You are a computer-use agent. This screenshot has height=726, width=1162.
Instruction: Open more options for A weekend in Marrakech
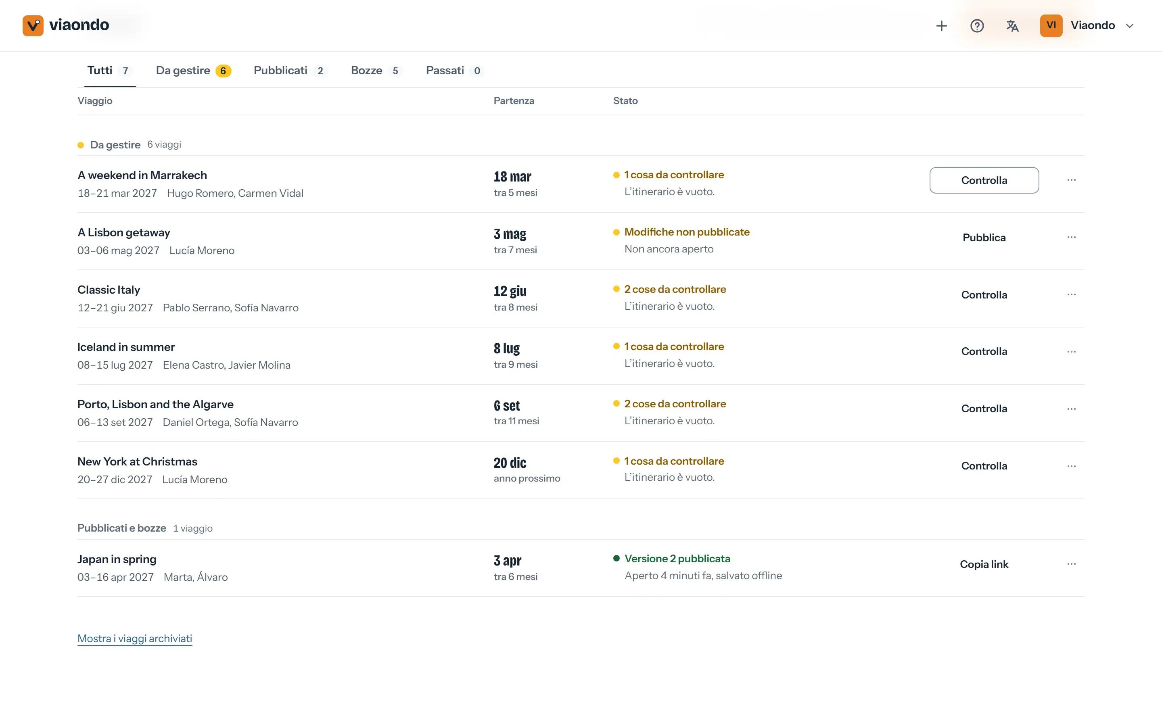point(1071,180)
